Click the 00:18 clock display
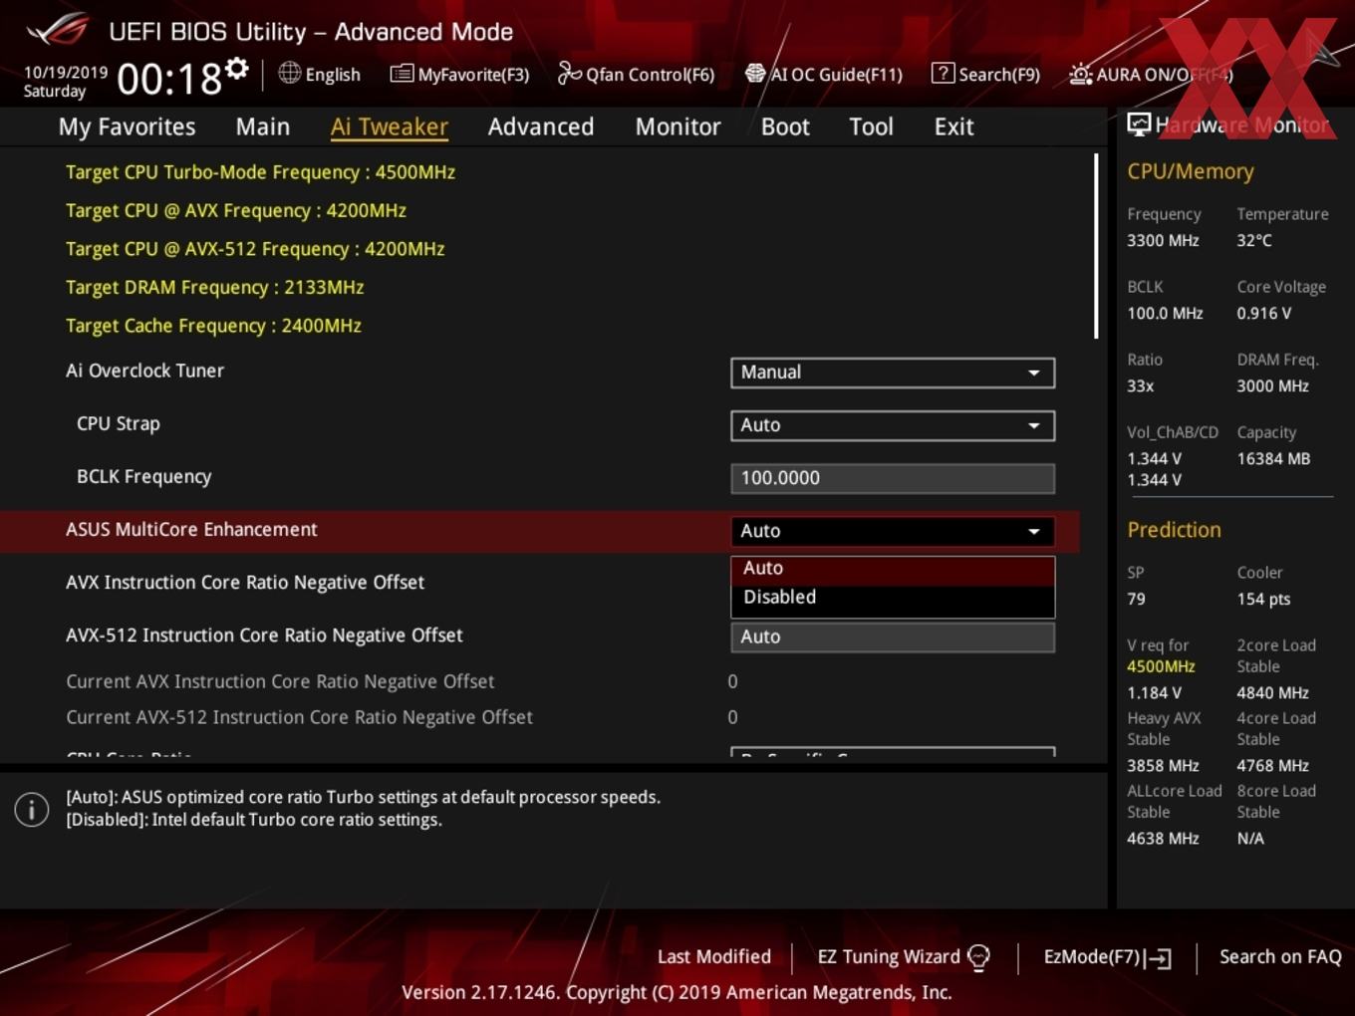The width and height of the screenshot is (1355, 1016). [x=169, y=79]
